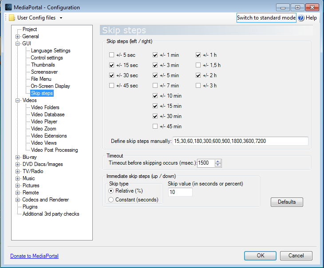Open Video Folders settings

[45, 107]
